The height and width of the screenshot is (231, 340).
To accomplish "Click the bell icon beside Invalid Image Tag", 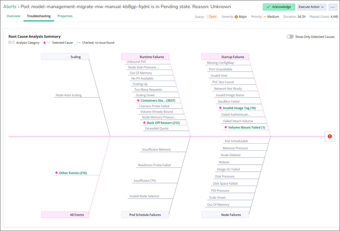I will click(220, 108).
